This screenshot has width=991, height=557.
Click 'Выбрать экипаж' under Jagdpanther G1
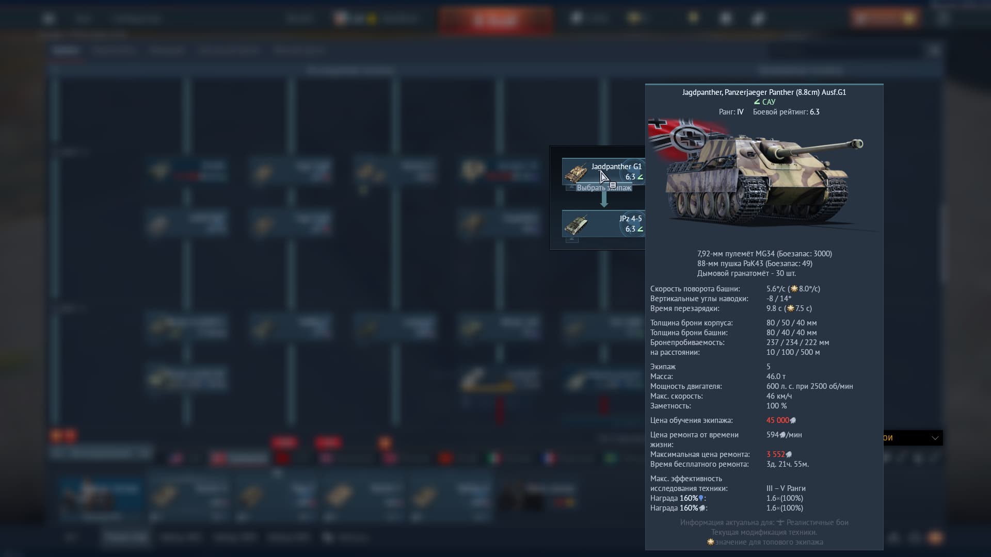[x=604, y=188]
